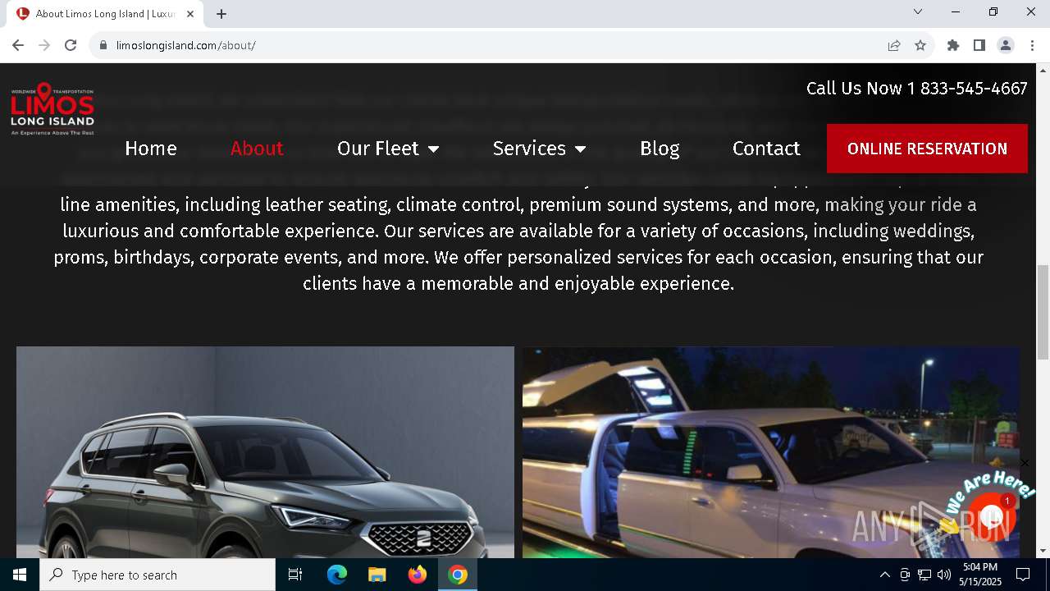Screen dimensions: 1050x591
Task: Open the red chat bubble widget
Action: pyautogui.click(x=992, y=517)
